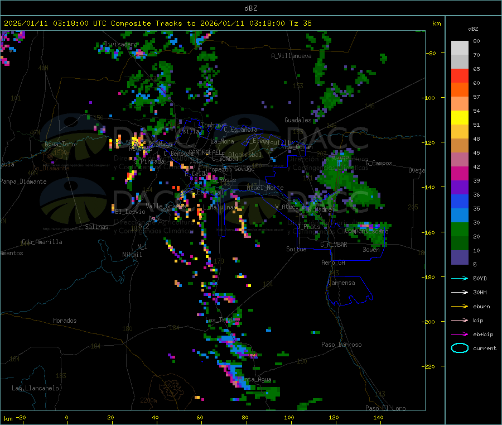Image resolution: width=502 pixels, height=425 pixels.
Task: Click the C_Campos place label
Action: tap(379, 163)
